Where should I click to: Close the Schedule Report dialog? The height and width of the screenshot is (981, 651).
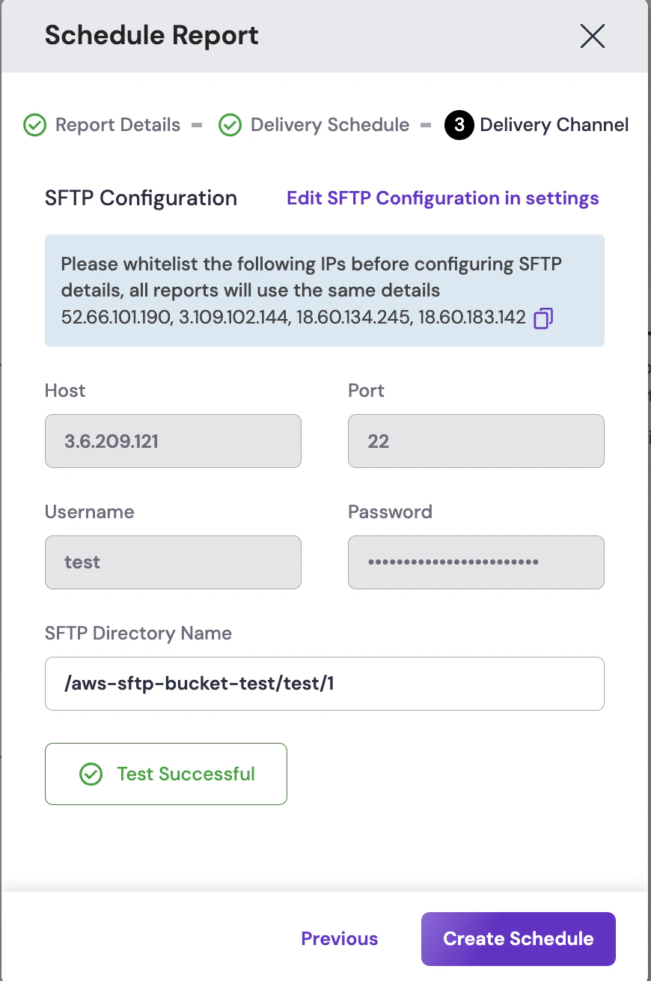pyautogui.click(x=592, y=36)
